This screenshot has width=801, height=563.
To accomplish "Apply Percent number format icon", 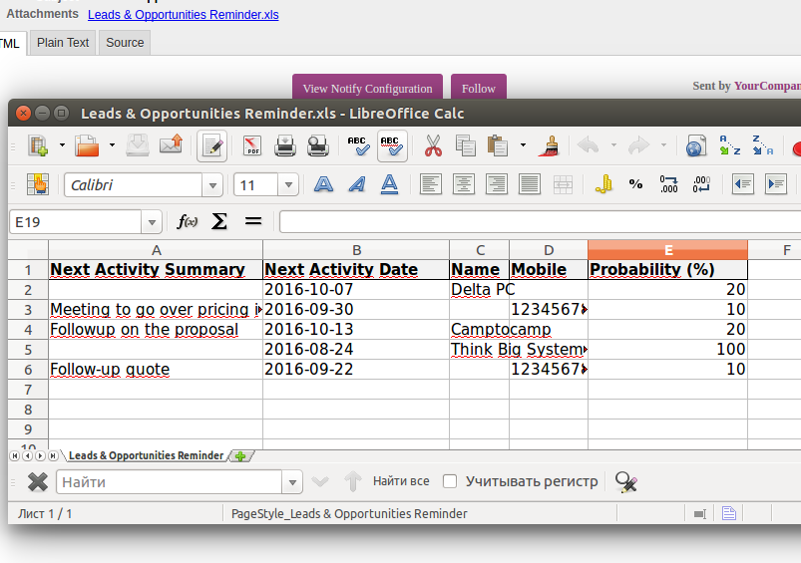I will (635, 184).
